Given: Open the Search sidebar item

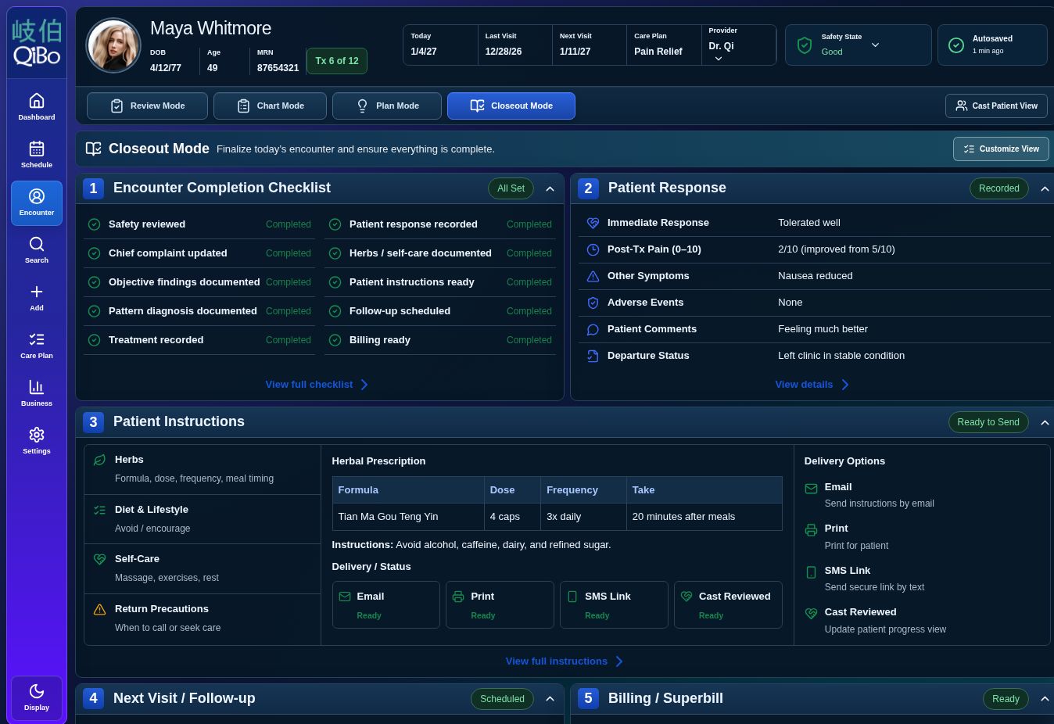Looking at the screenshot, I should point(37,250).
